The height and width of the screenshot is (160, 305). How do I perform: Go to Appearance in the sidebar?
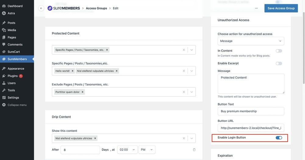(x=16, y=69)
